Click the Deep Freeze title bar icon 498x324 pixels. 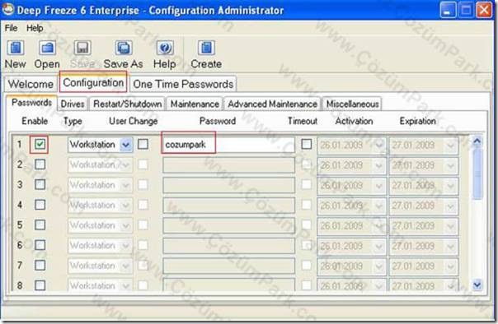click(x=7, y=9)
